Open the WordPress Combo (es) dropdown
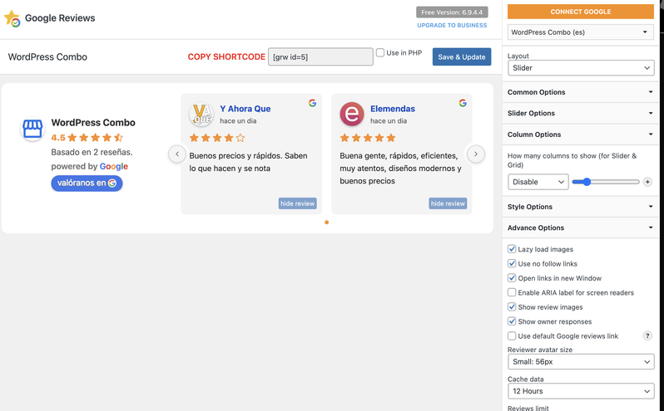664x411 pixels. (x=581, y=32)
